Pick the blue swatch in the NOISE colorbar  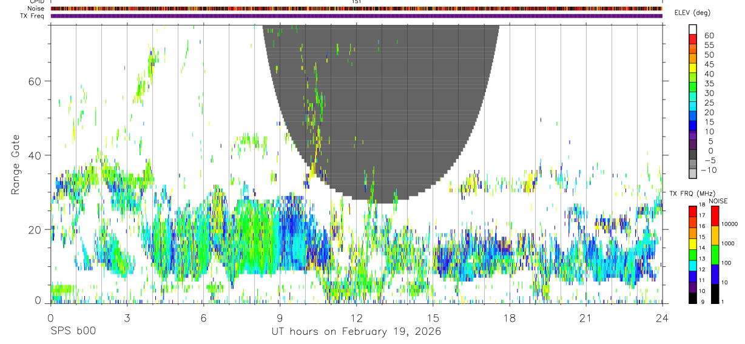pos(715,274)
